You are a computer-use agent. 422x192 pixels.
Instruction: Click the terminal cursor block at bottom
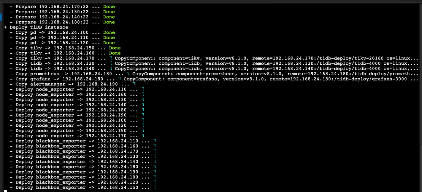5,191
